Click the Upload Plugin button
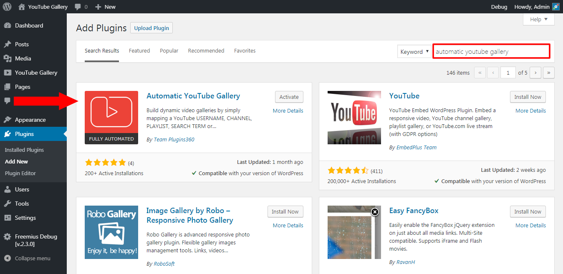Viewport: 563px width, 274px height. tap(151, 28)
